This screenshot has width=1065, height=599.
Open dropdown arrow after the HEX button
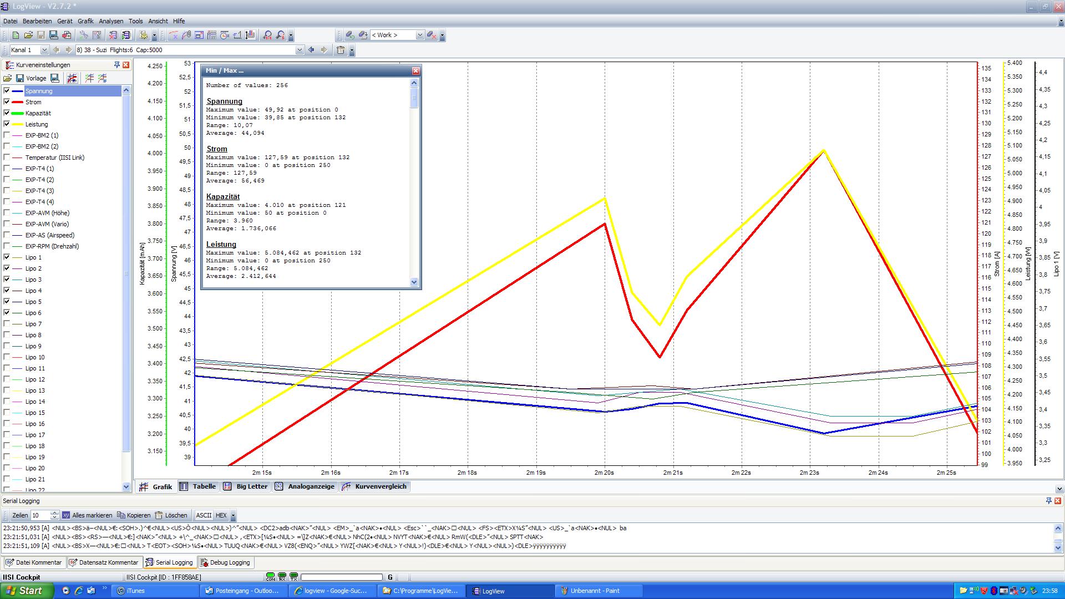[x=233, y=516]
